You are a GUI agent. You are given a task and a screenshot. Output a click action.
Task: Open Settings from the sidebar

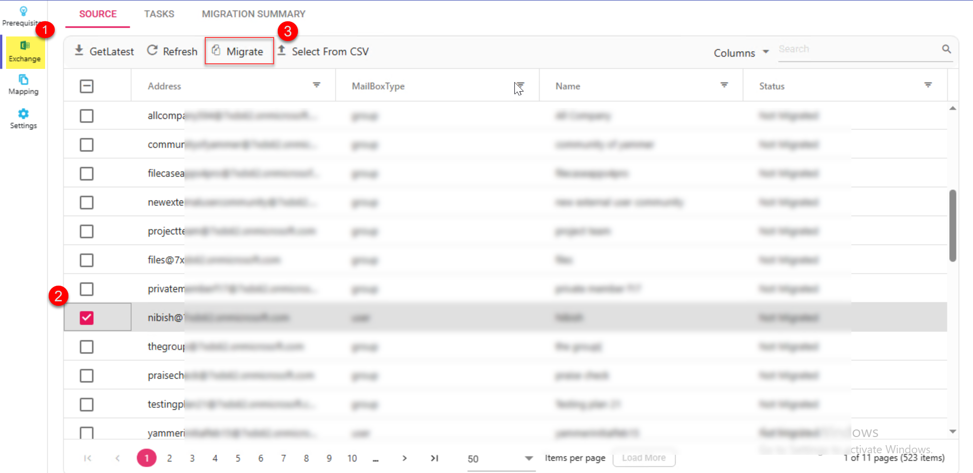23,118
